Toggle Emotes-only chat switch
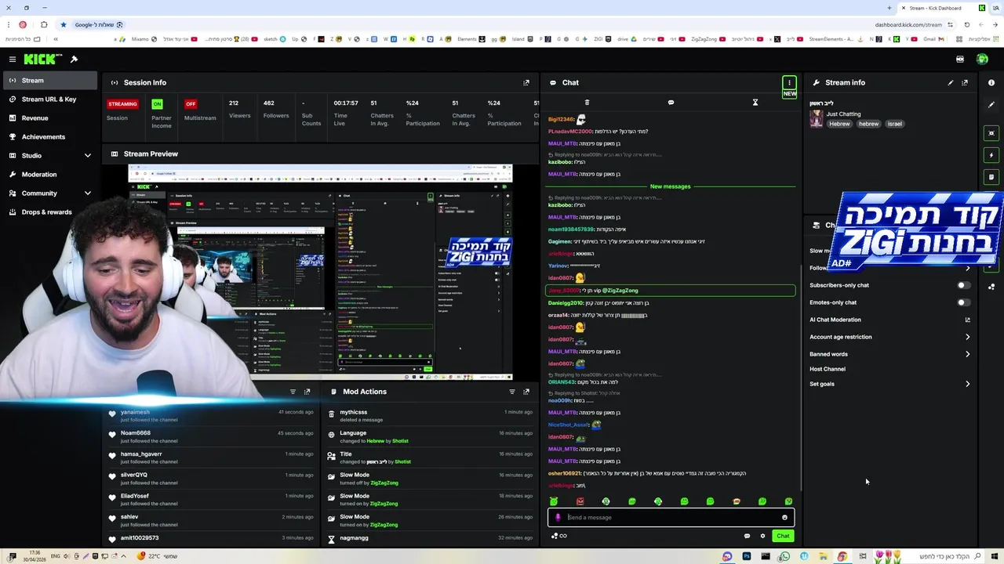The image size is (1004, 564). pyautogui.click(x=963, y=302)
